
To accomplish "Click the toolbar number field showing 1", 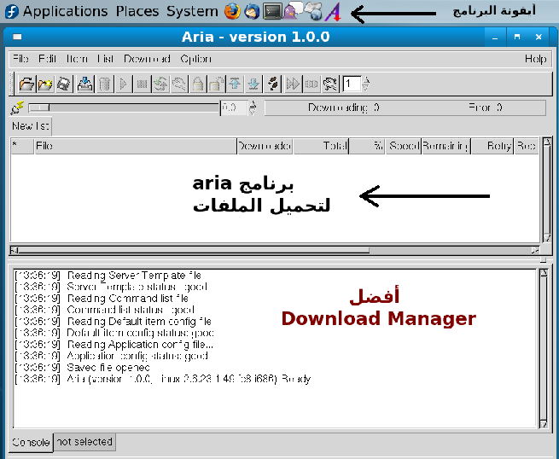I will [351, 84].
